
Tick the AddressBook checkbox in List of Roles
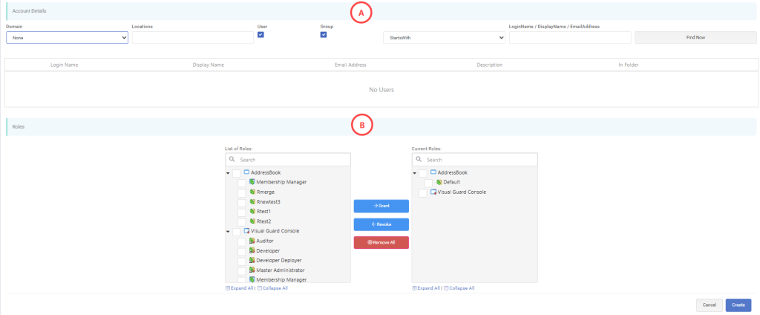point(236,173)
